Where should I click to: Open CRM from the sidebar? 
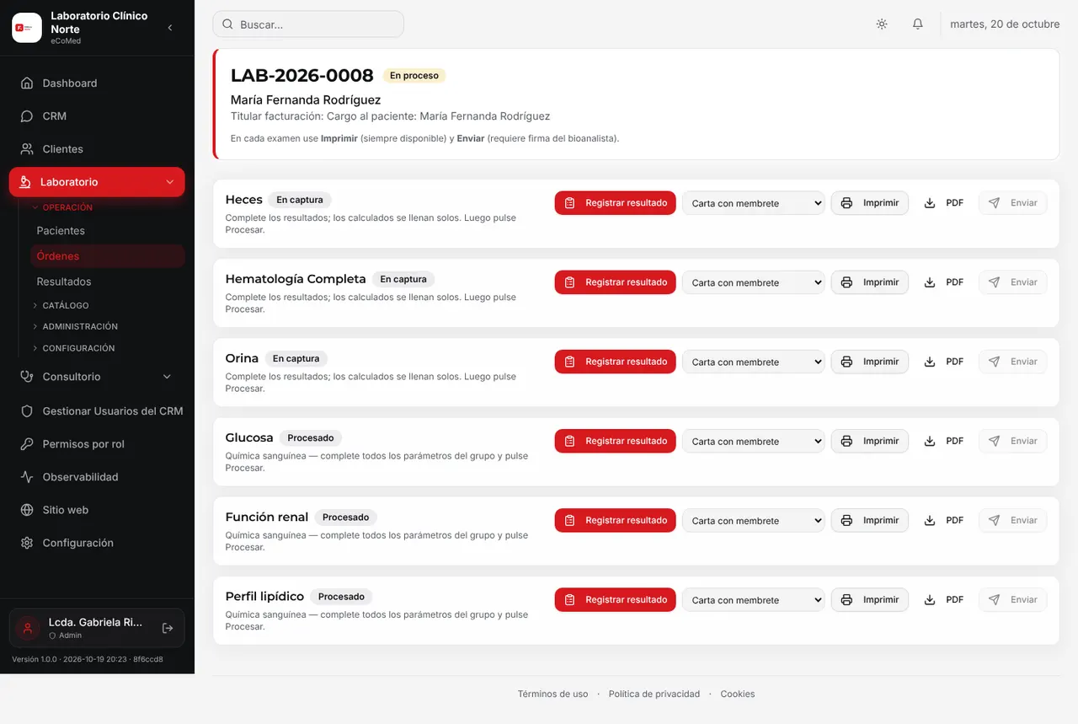97,115
